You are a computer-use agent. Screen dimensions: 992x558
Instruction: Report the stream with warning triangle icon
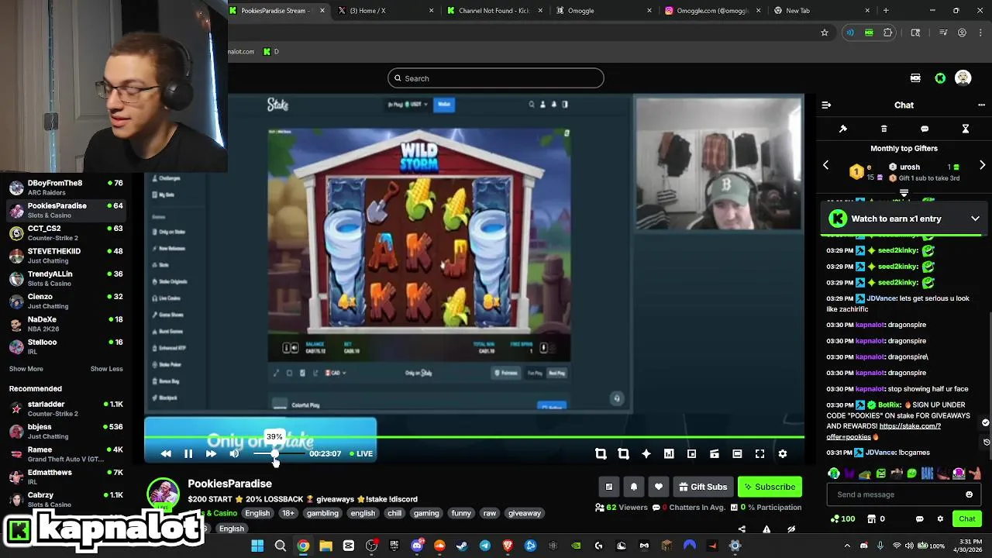pos(766,529)
